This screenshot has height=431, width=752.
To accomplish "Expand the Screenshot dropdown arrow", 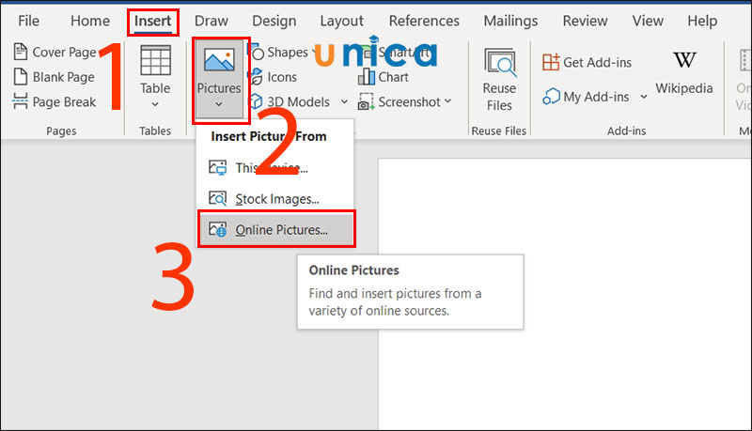I will pyautogui.click(x=447, y=101).
